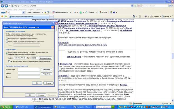This screenshot has width=174, height=109.
Task: Click the browser Back arrow button
Action: click(3, 6)
